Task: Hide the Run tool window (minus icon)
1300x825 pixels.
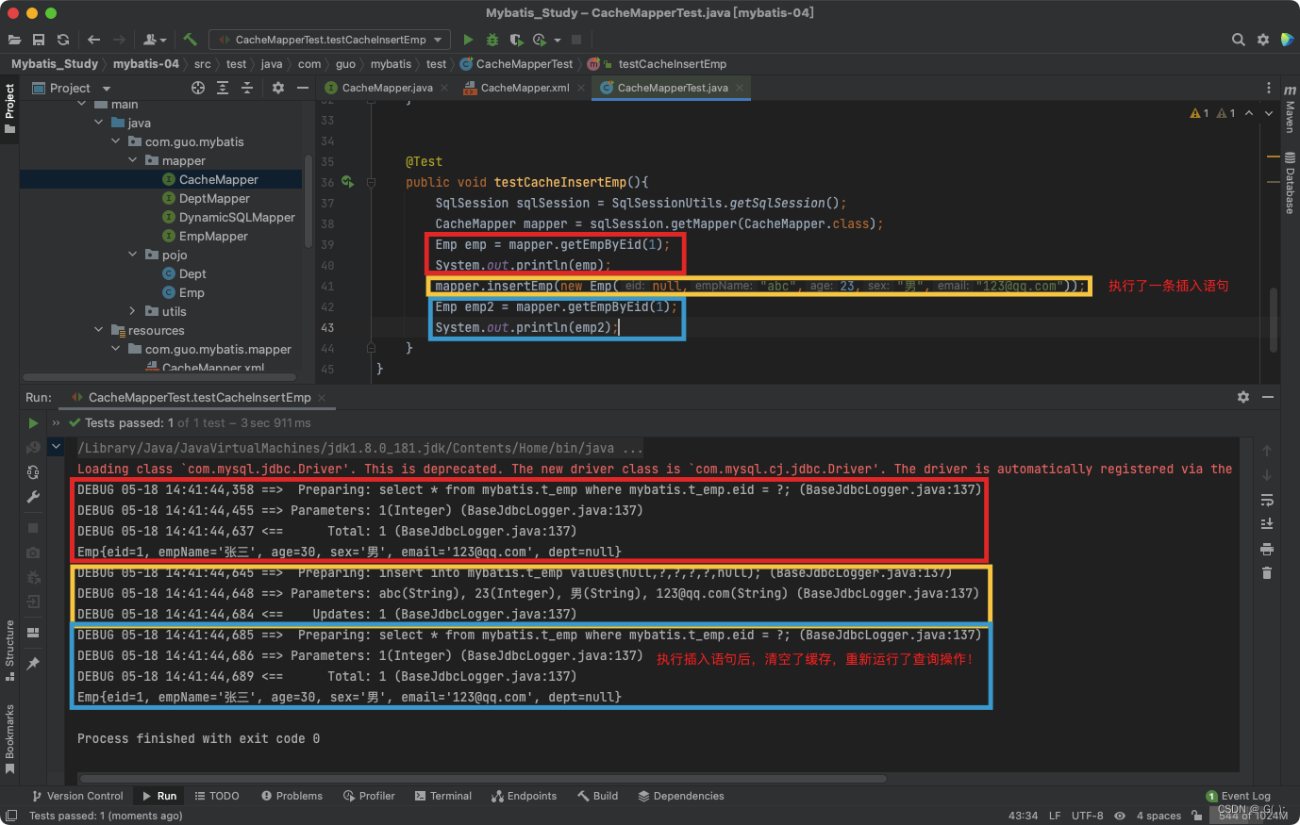Action: click(1268, 397)
